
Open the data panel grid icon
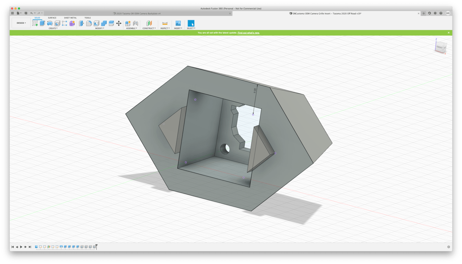tap(12, 13)
